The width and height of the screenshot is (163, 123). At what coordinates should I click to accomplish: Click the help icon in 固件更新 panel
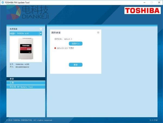point(98,33)
